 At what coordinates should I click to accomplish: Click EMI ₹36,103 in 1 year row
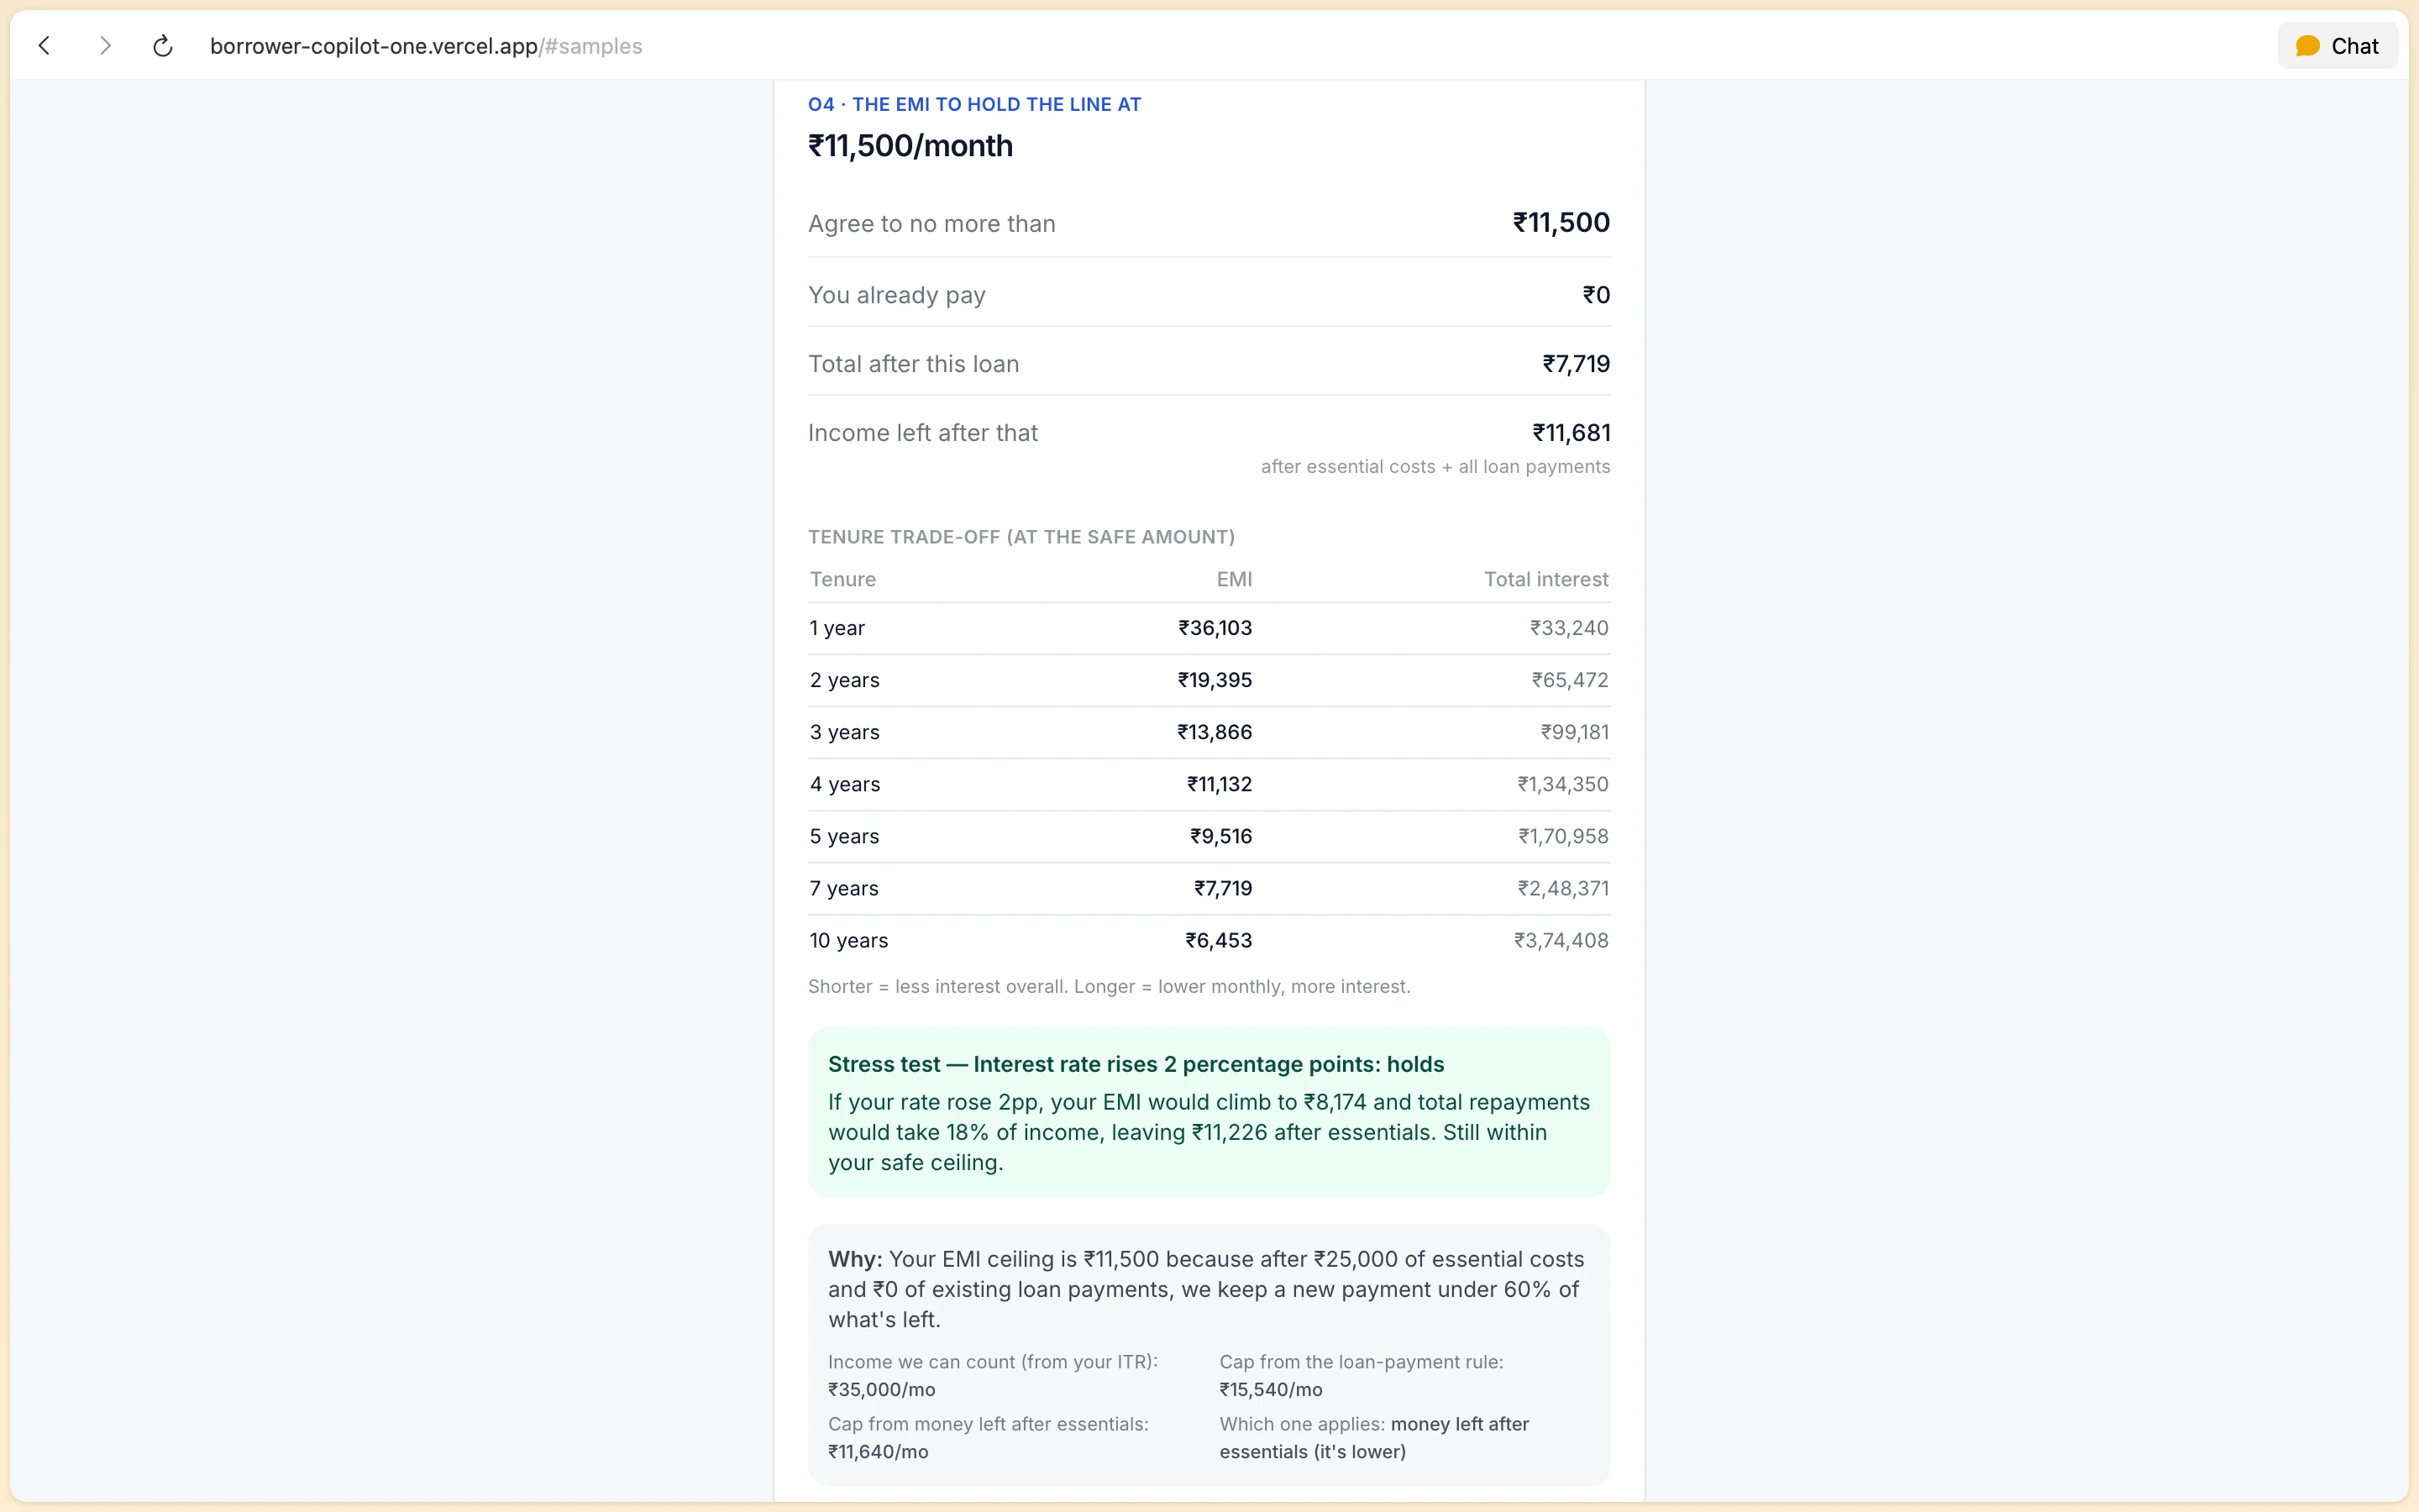[1215, 628]
